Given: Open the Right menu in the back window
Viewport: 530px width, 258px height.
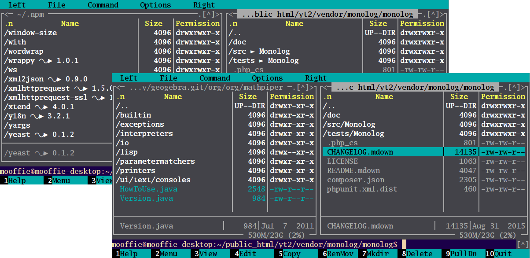Looking at the screenshot, I should click(x=204, y=5).
